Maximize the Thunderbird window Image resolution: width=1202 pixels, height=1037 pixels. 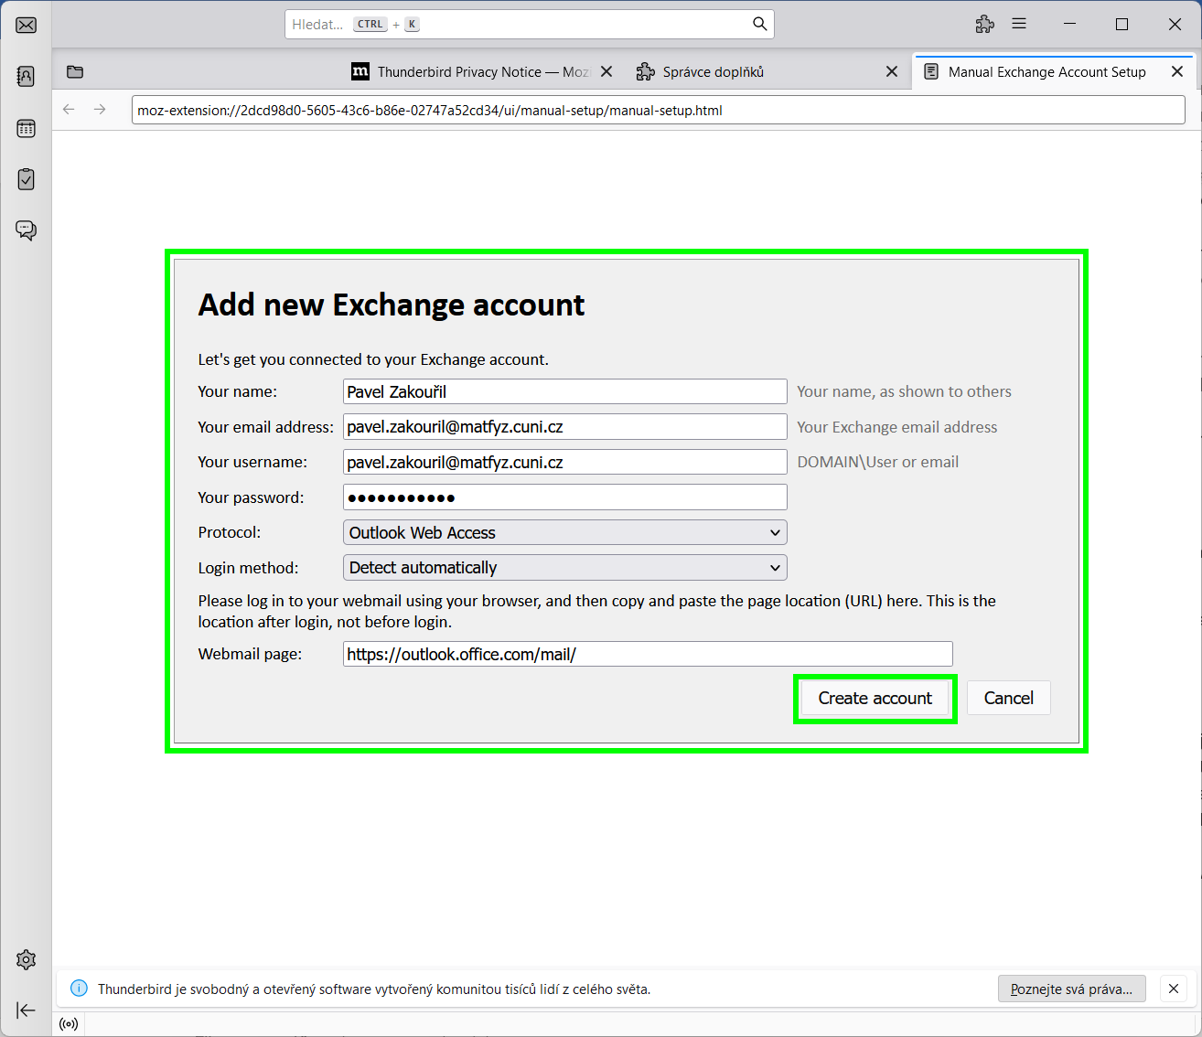[x=1122, y=25]
